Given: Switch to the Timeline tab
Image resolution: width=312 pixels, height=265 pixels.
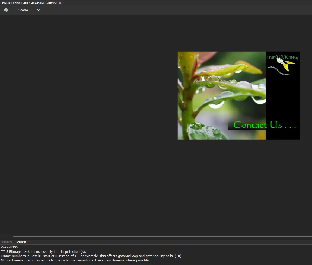Looking at the screenshot, I should tap(7, 242).
